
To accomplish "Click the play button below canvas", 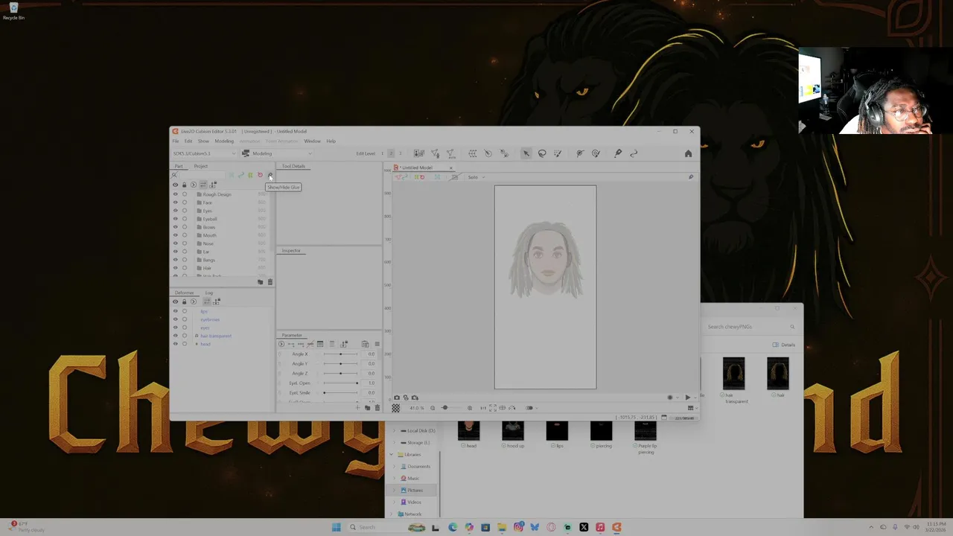I will coord(687,398).
